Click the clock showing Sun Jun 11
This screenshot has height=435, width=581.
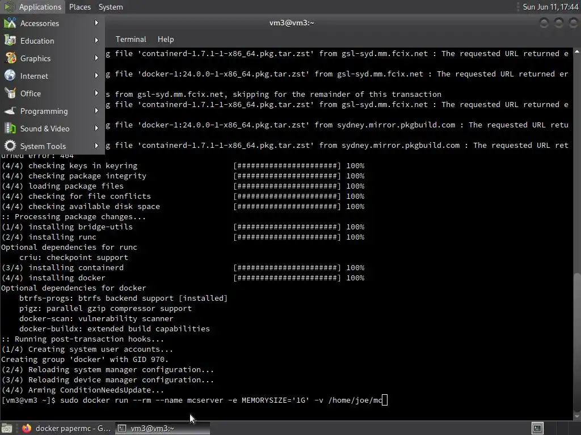(550, 7)
